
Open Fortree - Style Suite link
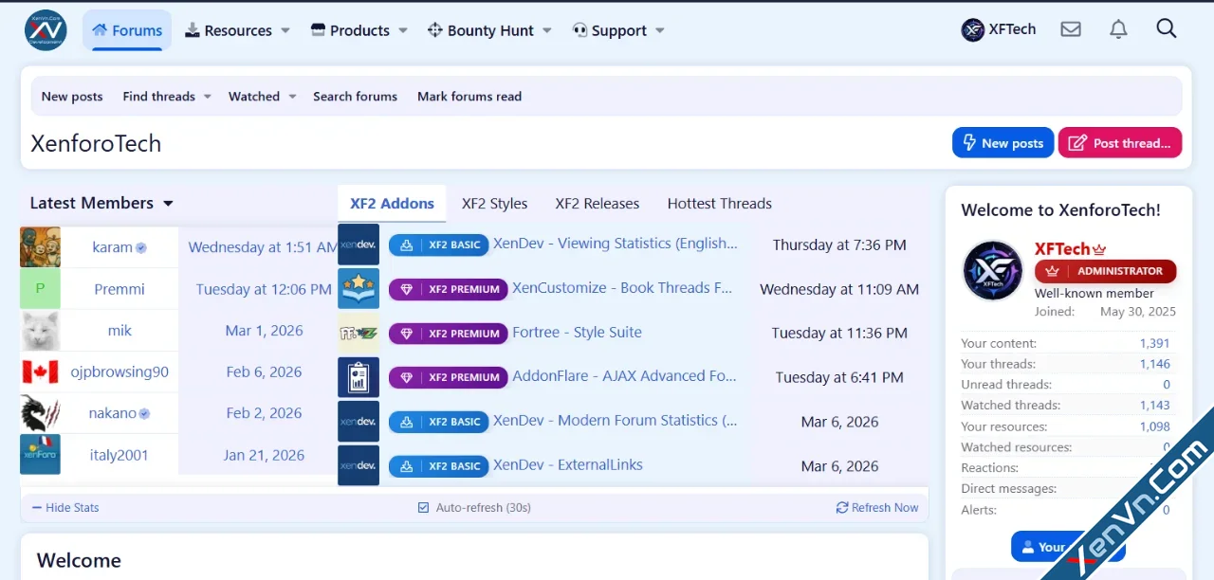click(x=577, y=333)
